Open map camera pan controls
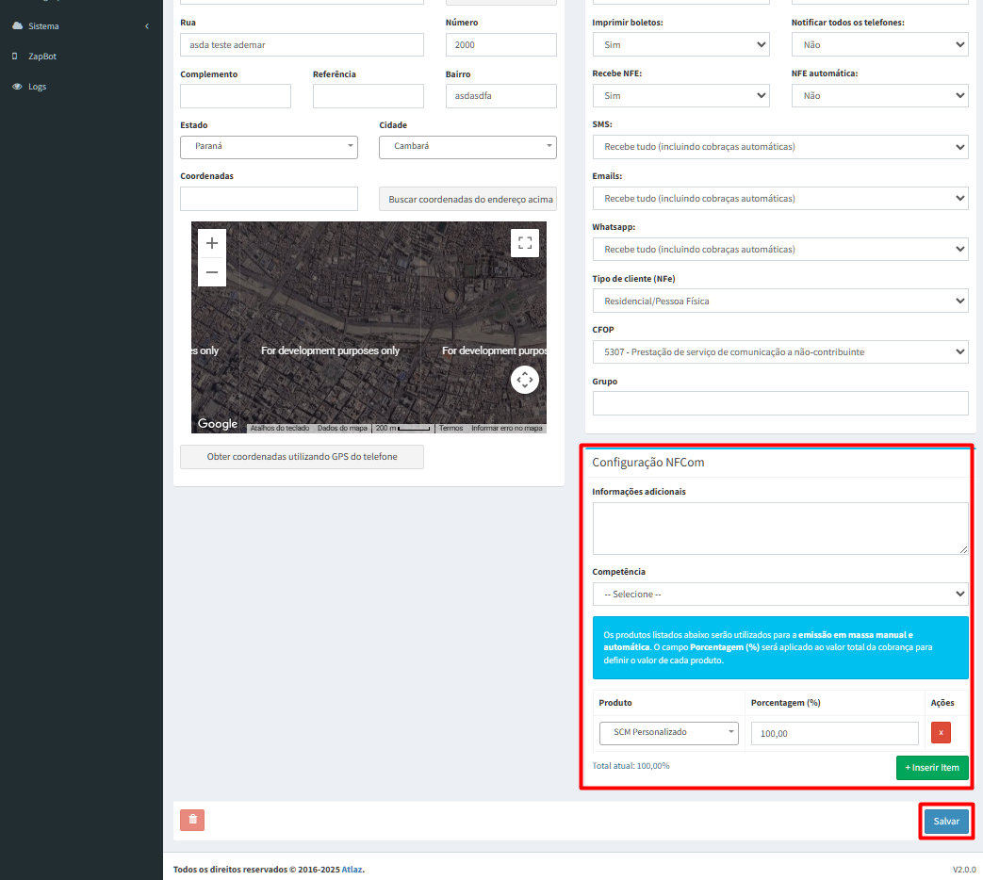The image size is (983, 880). (x=525, y=380)
